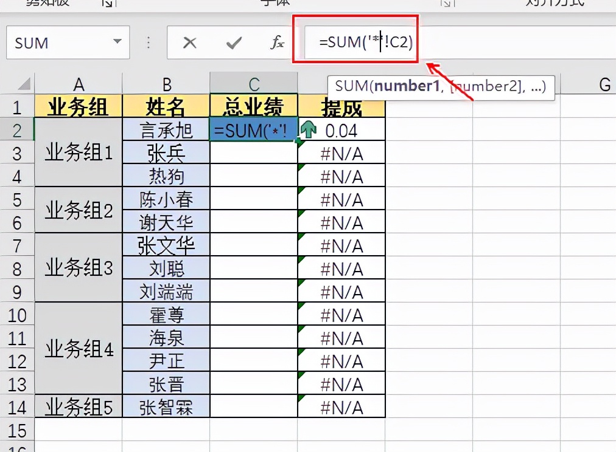Click the empty 总业绩 cell for 霍尊
Screen dimensions: 616x452
tap(254, 315)
